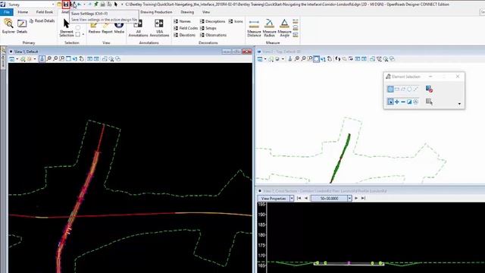Expand View Attributes dropdown in View 1 toolbar

pos(17,59)
